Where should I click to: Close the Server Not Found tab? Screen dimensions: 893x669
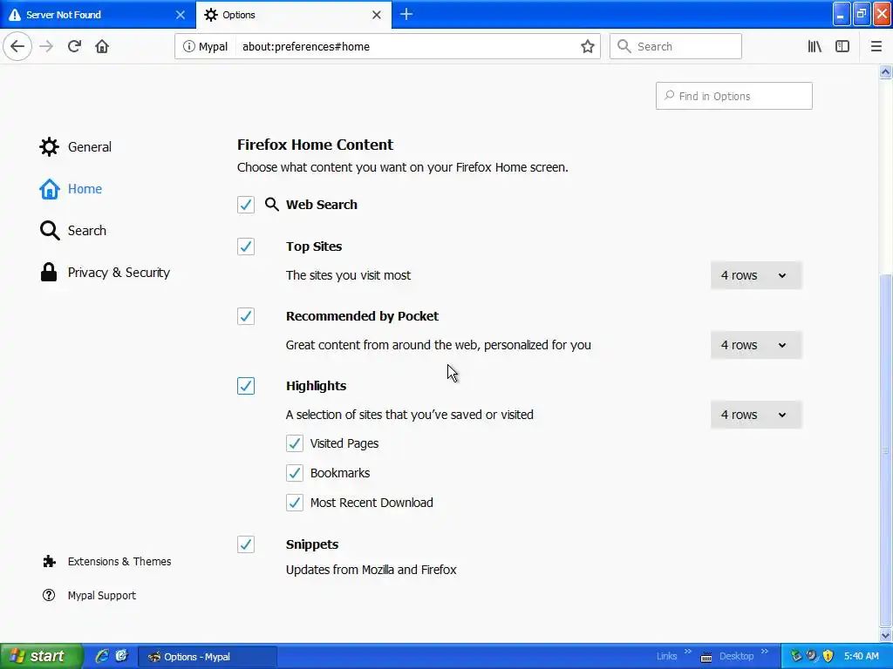coord(180,15)
